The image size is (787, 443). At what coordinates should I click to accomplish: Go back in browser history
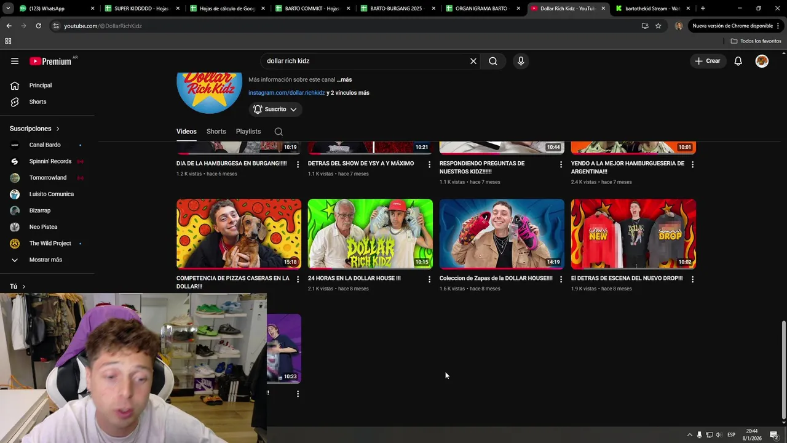coord(9,26)
